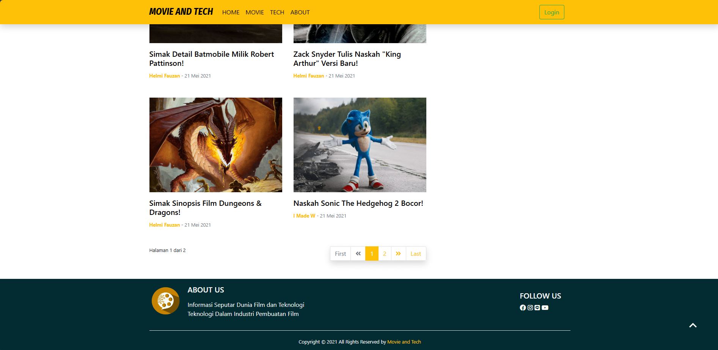Click author Helmi Fauzan under Batmobile article

164,76
